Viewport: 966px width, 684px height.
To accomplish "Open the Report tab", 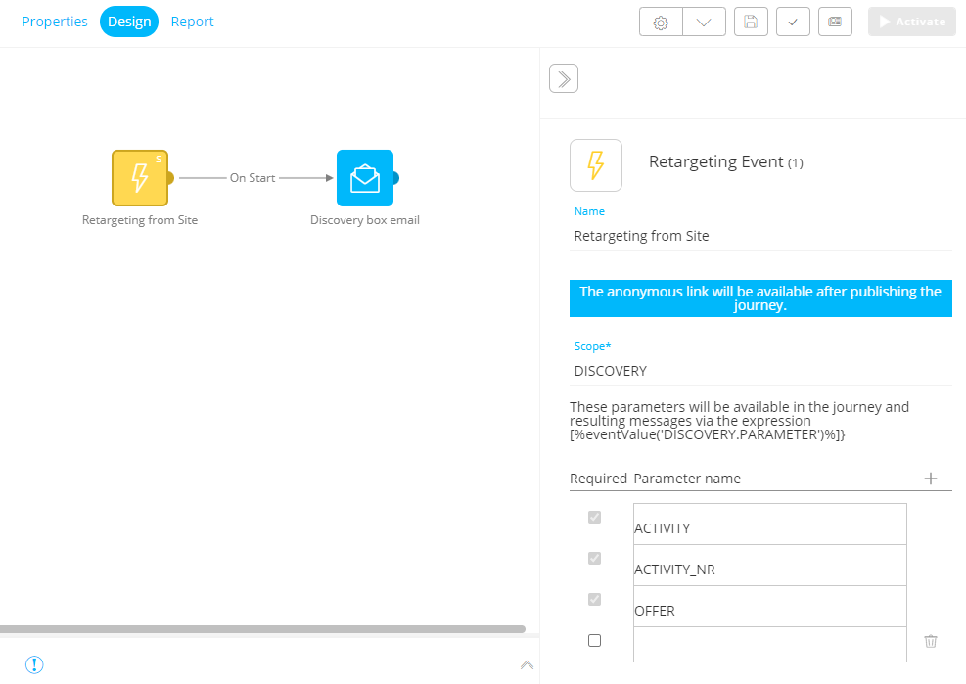I will click(192, 22).
